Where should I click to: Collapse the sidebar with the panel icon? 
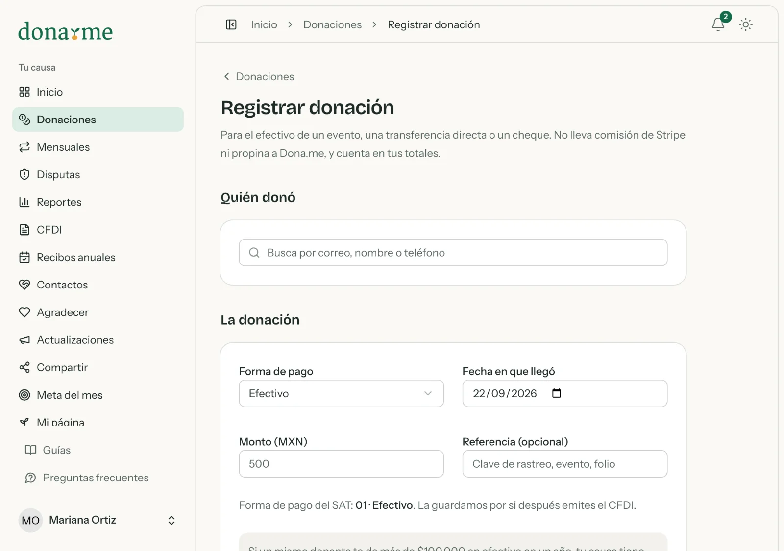pyautogui.click(x=231, y=24)
